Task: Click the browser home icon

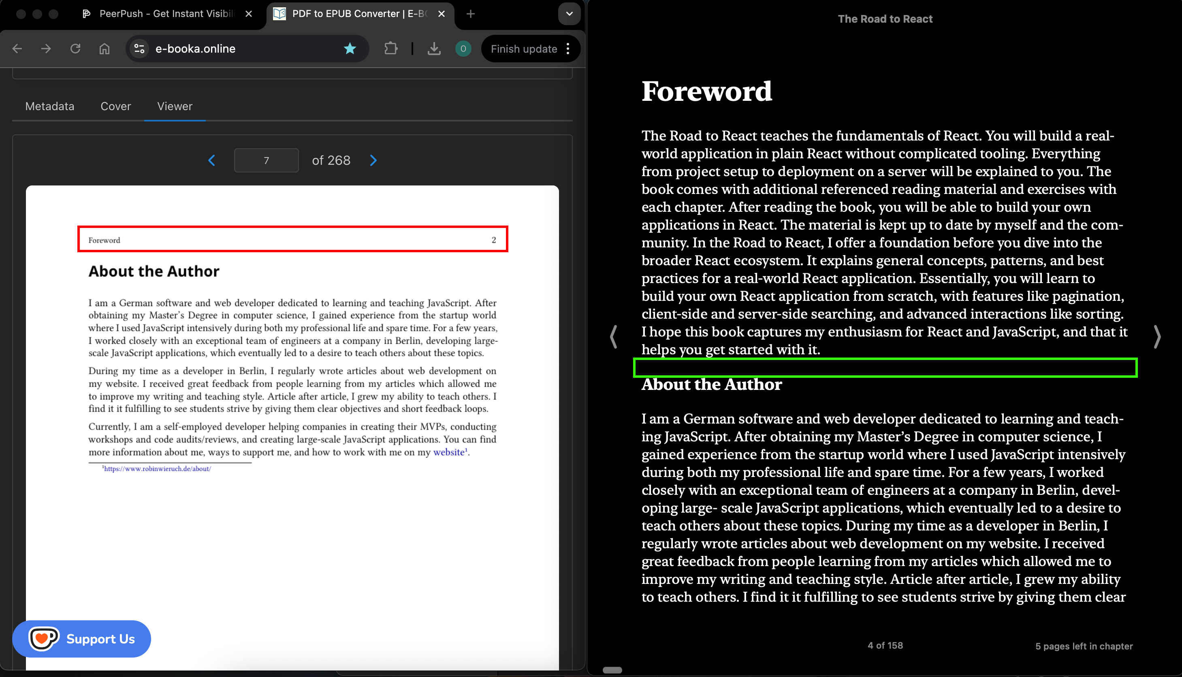Action: coord(104,48)
